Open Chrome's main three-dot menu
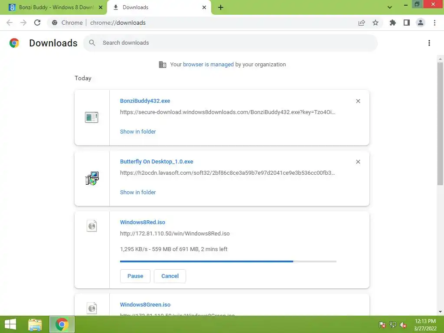This screenshot has width=444, height=333. click(x=434, y=23)
